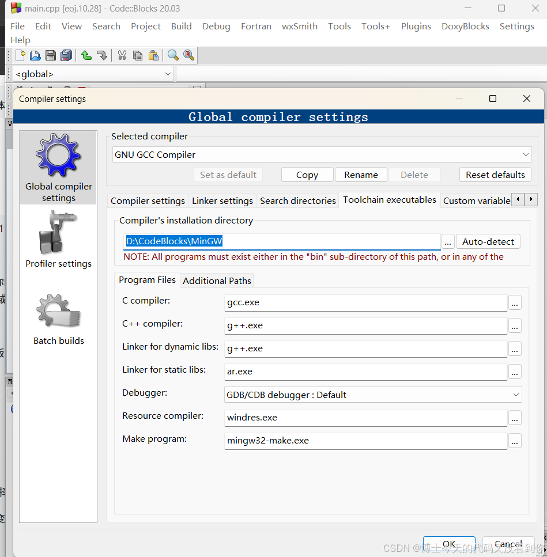
Task: Open the wxSmith menu
Action: point(299,26)
